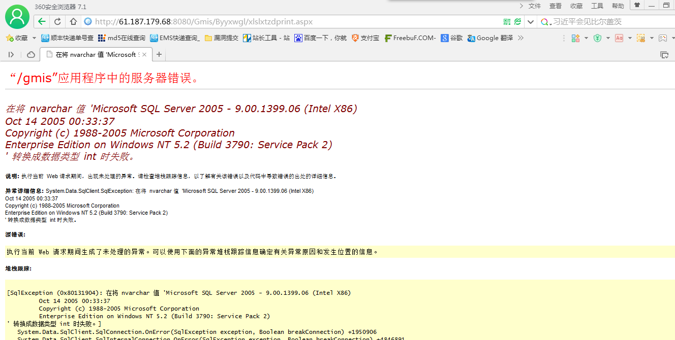
Task: Open the cloud sync icon near tabs
Action: click(x=30, y=54)
